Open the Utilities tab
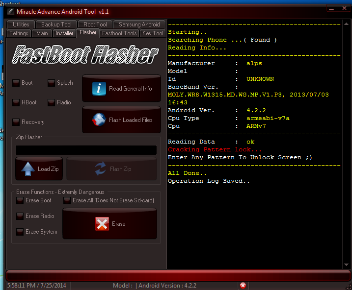 (21, 24)
